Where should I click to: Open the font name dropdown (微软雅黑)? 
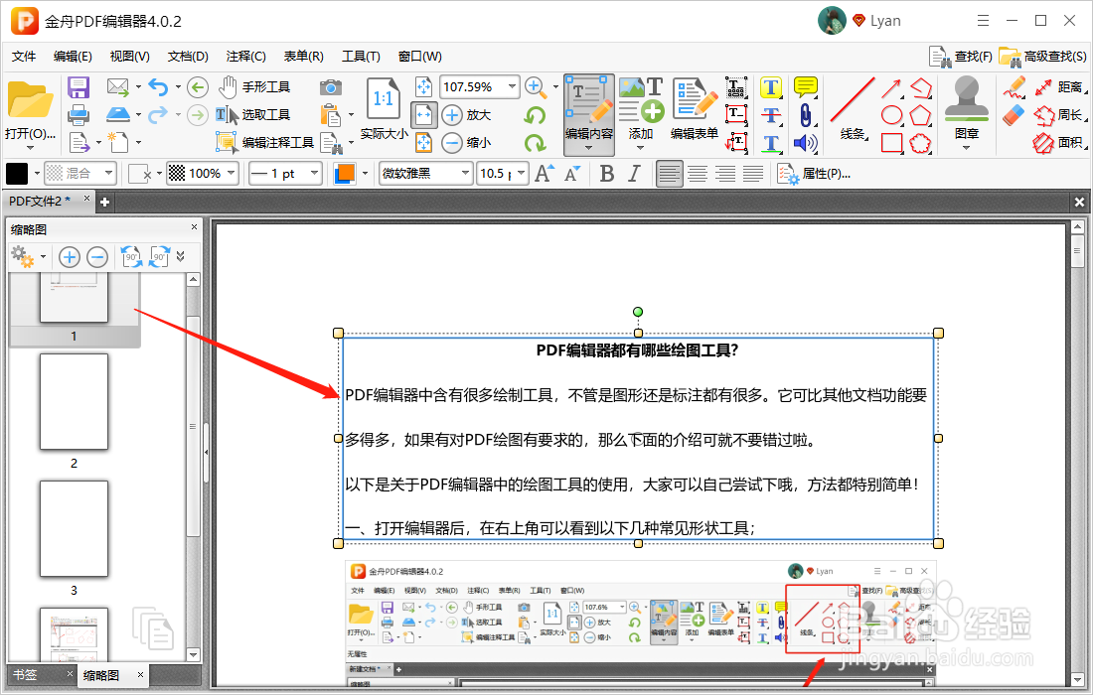tap(465, 174)
